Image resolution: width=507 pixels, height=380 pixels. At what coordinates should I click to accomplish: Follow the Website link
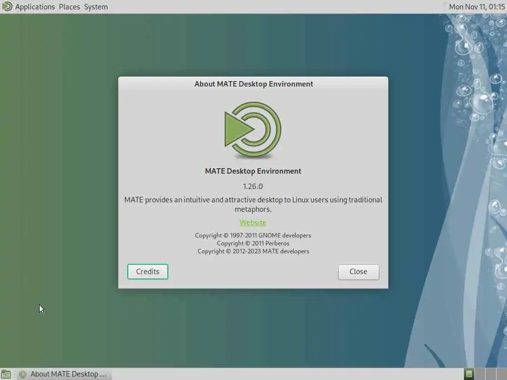point(253,223)
